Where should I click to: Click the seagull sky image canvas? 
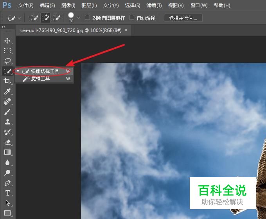(173, 141)
